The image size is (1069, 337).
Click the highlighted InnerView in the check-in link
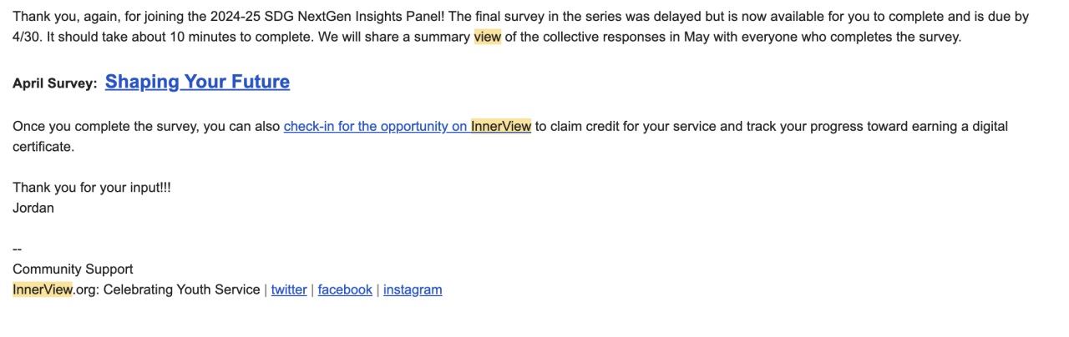[501, 127]
